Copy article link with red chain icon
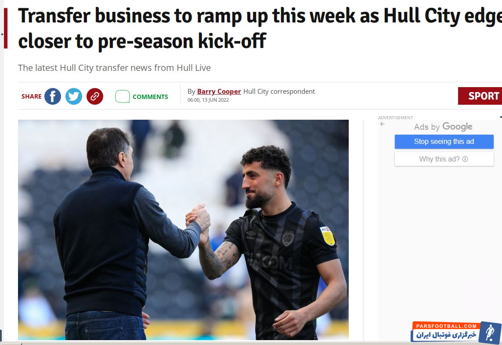This screenshot has height=345, width=502. point(95,96)
